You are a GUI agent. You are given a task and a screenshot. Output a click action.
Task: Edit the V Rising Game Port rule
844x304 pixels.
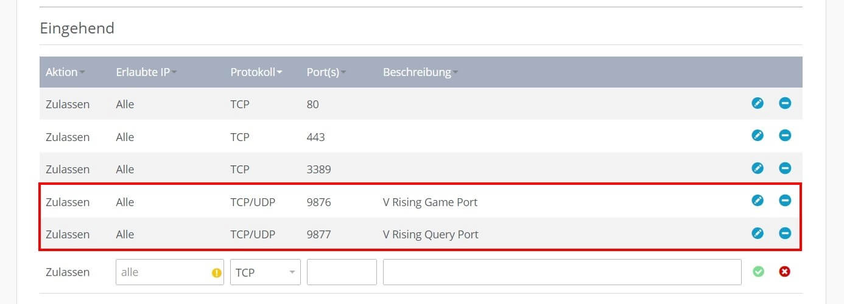click(758, 201)
